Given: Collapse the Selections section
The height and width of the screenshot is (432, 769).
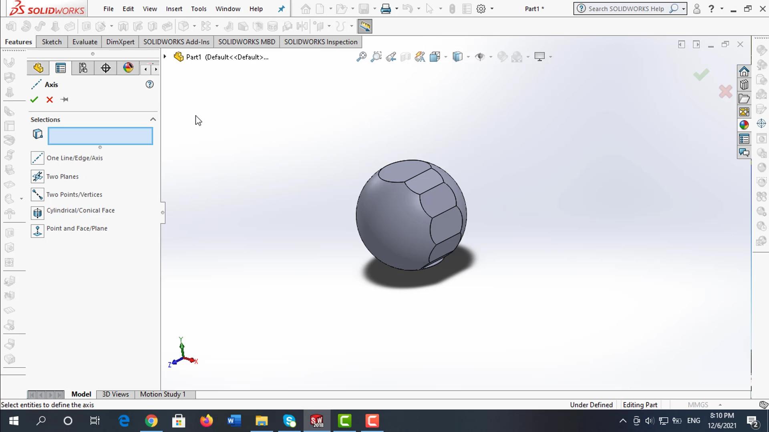Looking at the screenshot, I should pyautogui.click(x=153, y=120).
